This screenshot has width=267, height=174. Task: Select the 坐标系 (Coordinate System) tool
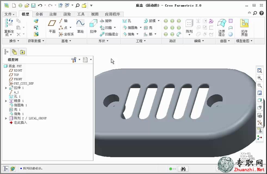[x=66, y=34]
